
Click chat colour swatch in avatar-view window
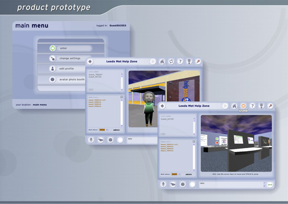(x=102, y=130)
